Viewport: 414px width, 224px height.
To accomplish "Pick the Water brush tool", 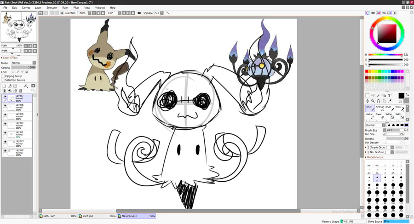I will click(399, 108).
